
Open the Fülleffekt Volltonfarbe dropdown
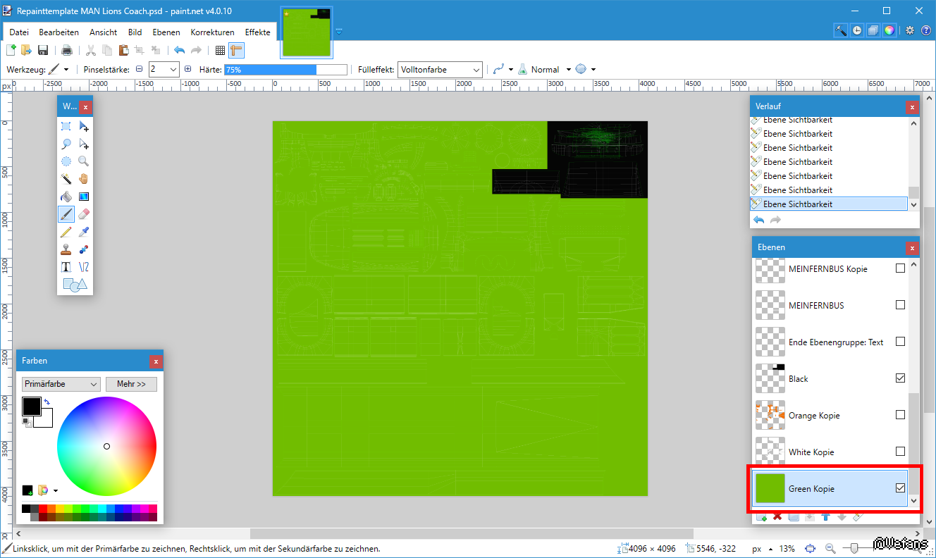coord(440,70)
